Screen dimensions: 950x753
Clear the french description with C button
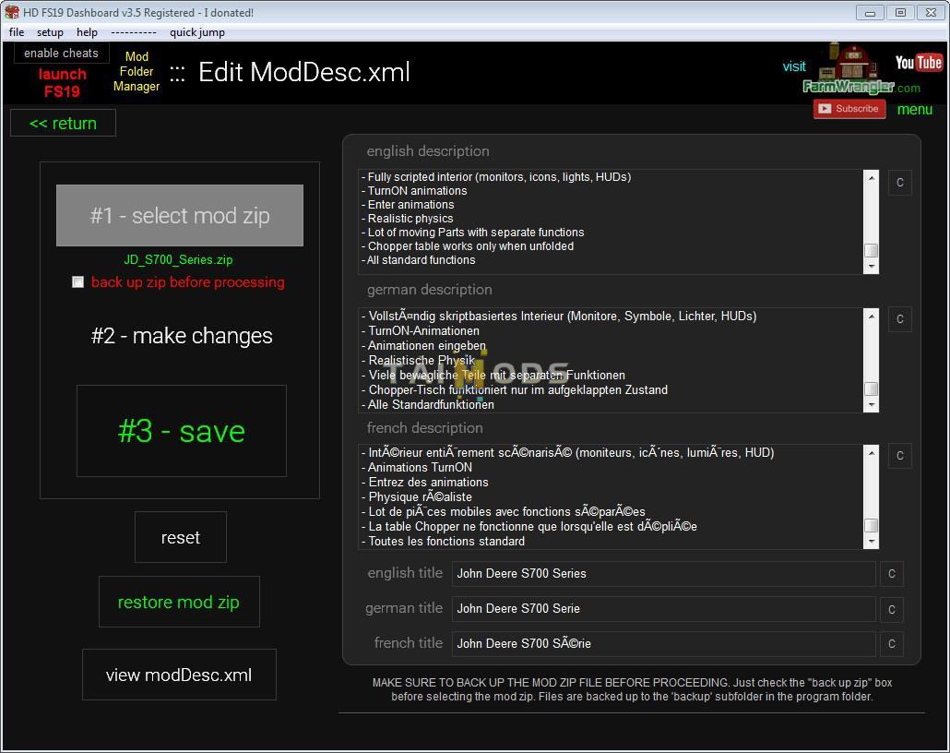(x=899, y=456)
